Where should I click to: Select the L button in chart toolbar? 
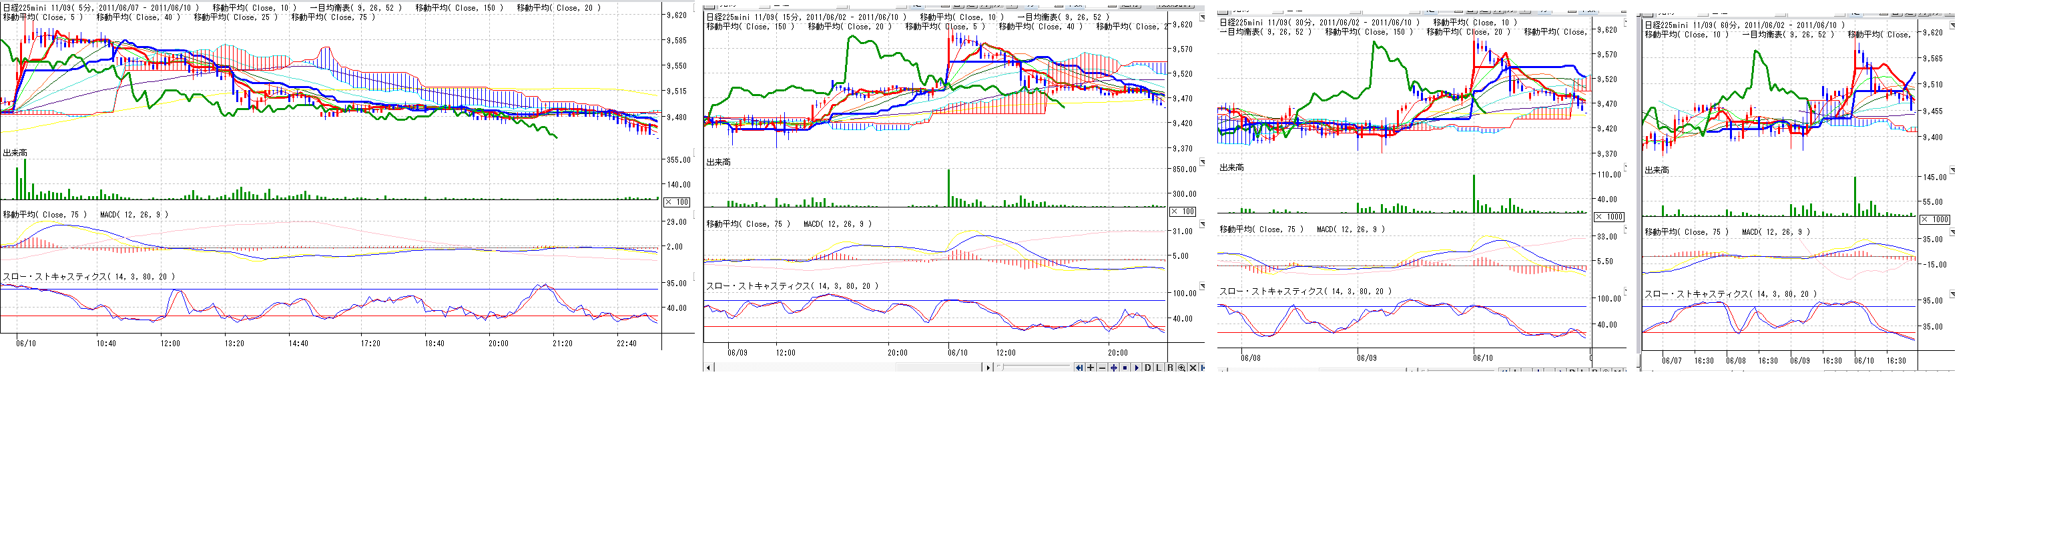1159,368
